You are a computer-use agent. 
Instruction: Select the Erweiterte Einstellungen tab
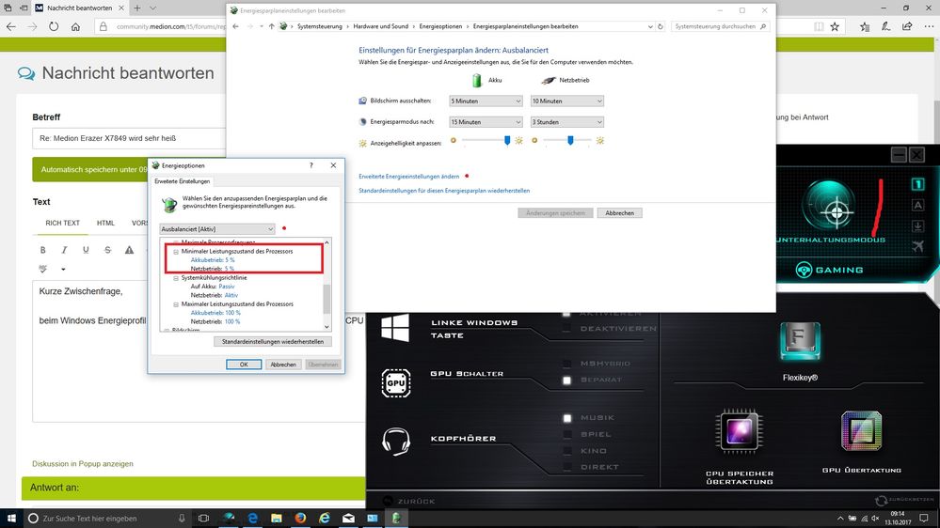pyautogui.click(x=183, y=180)
